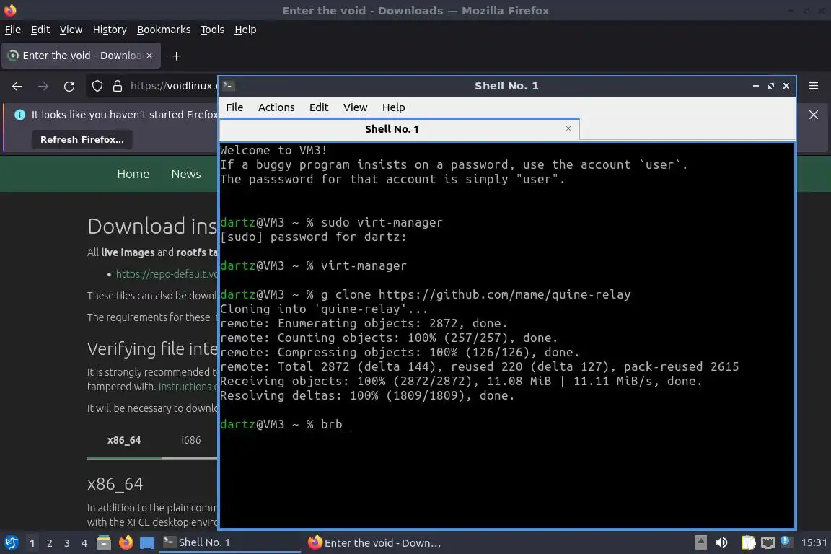Click the terminal prompt line with brb
This screenshot has width=831, height=554.
click(285, 425)
